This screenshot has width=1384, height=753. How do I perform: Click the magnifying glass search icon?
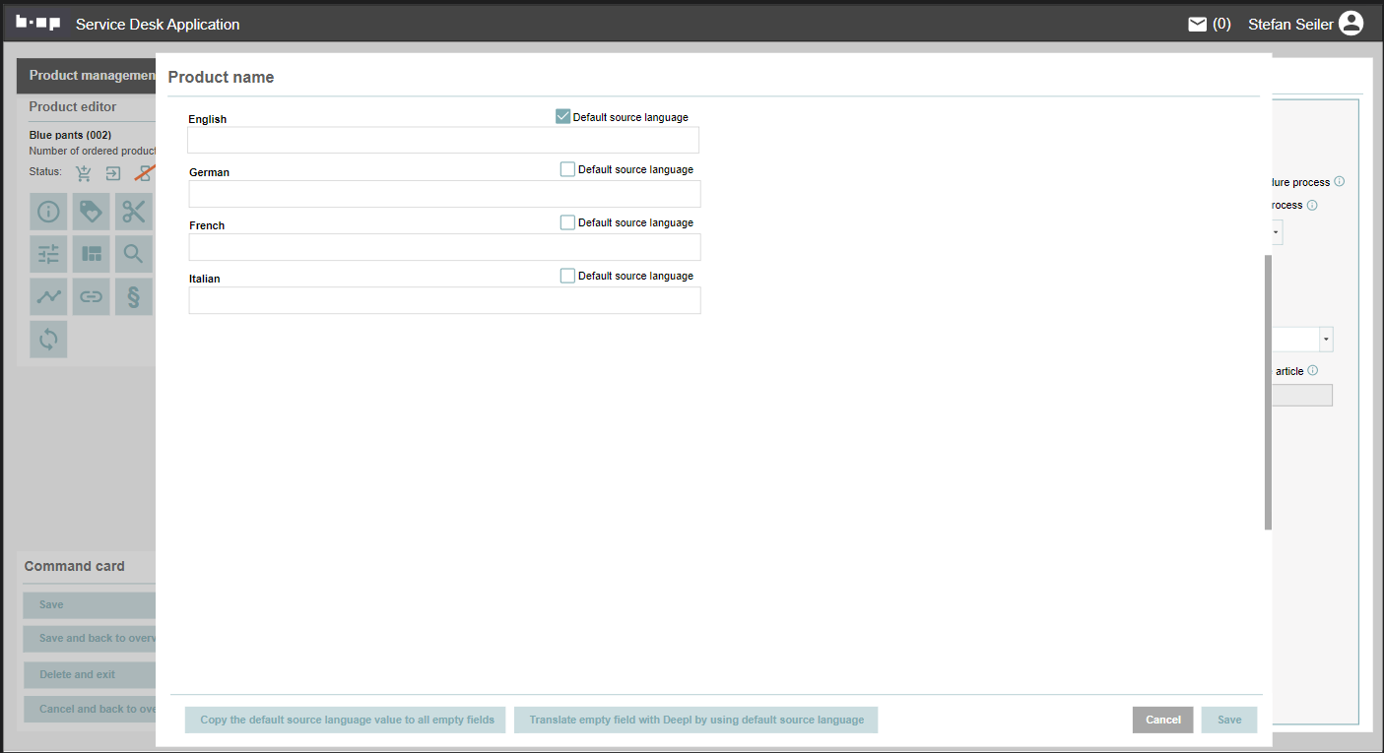click(x=133, y=254)
